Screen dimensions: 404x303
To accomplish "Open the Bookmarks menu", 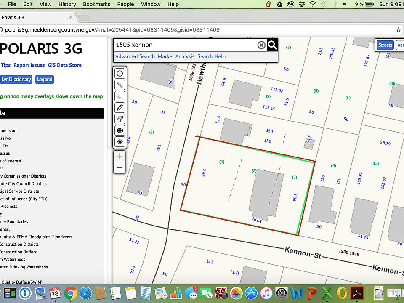I will coord(96,4).
